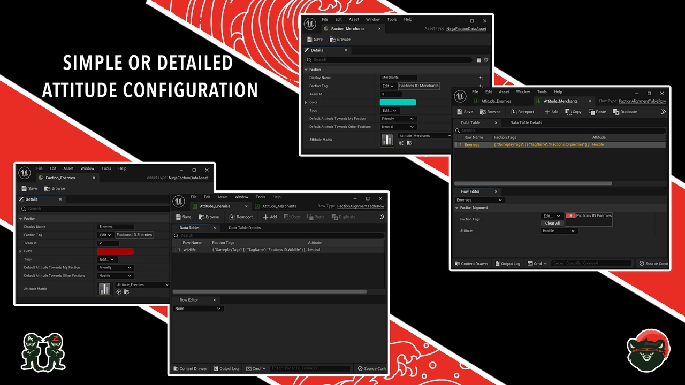This screenshot has height=385, width=685.
Task: Click Add row in the Attitude_Enemies toolbar
Action: [x=270, y=217]
